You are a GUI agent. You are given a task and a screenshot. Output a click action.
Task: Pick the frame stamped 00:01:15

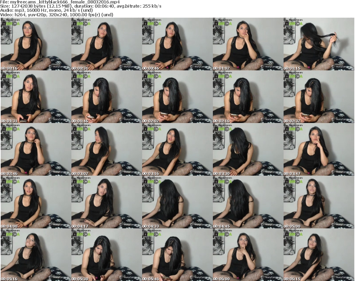pos(319,44)
